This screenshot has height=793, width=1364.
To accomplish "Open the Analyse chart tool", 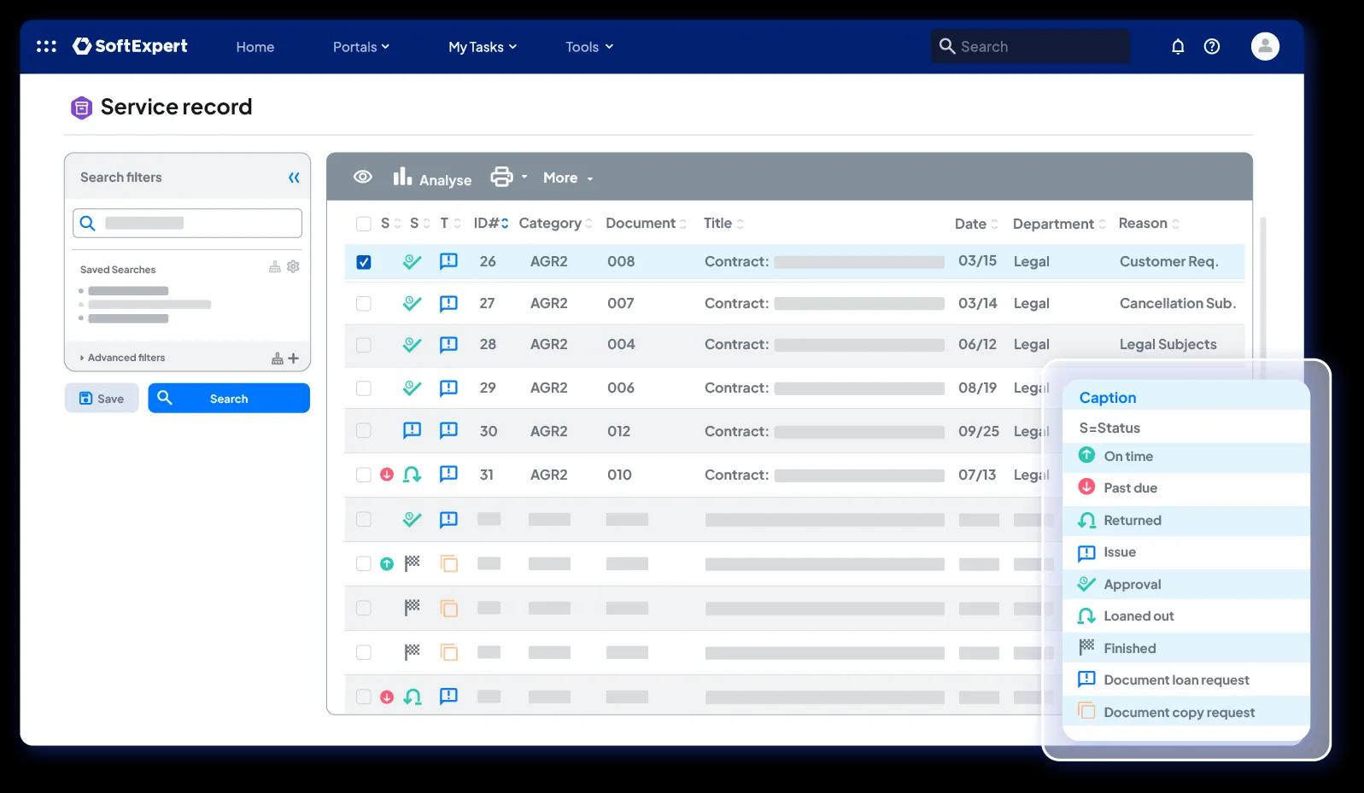I will tap(432, 178).
